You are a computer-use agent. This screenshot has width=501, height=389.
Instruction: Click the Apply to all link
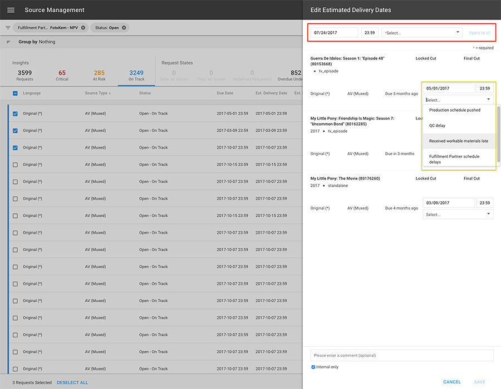[480, 33]
